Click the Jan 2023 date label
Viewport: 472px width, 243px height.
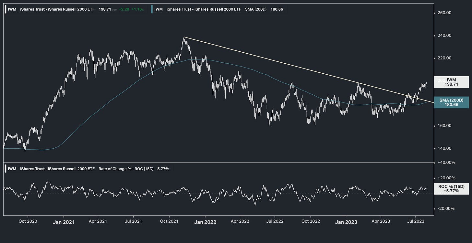pyautogui.click(x=346, y=222)
